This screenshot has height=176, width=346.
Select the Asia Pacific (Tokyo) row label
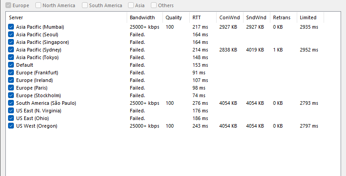click(37, 57)
